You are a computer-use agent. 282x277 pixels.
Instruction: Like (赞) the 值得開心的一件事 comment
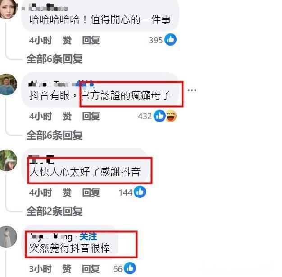point(67,40)
